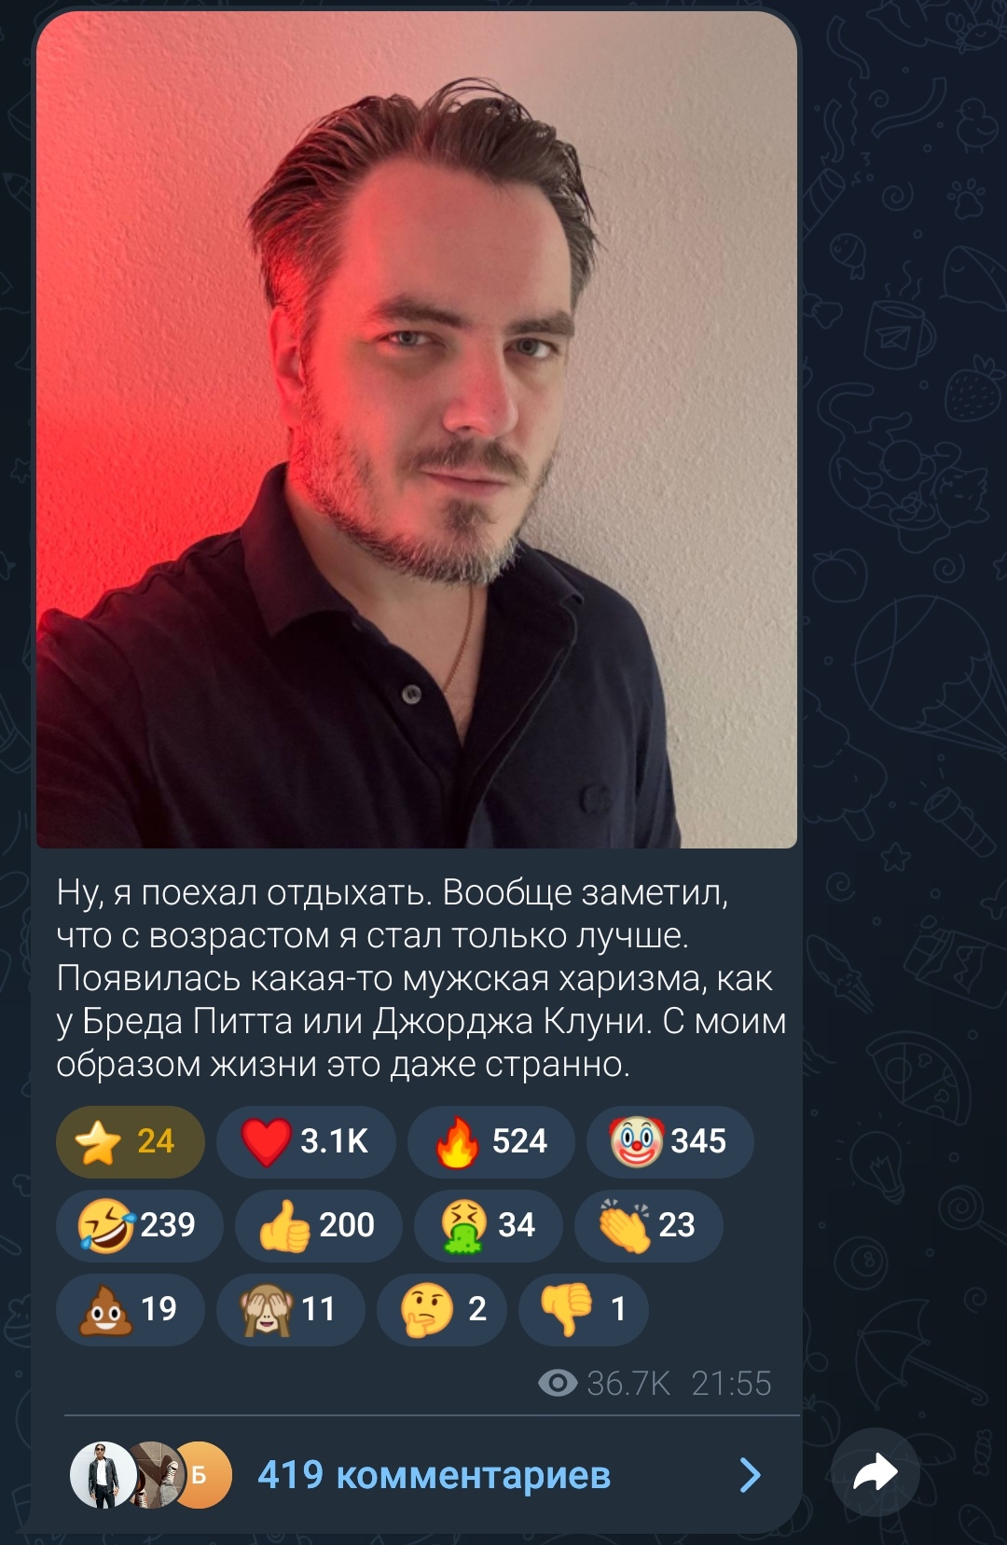Tap the clapping hands reaction with 23
Screen dimensions: 1007x1545
click(x=648, y=1225)
